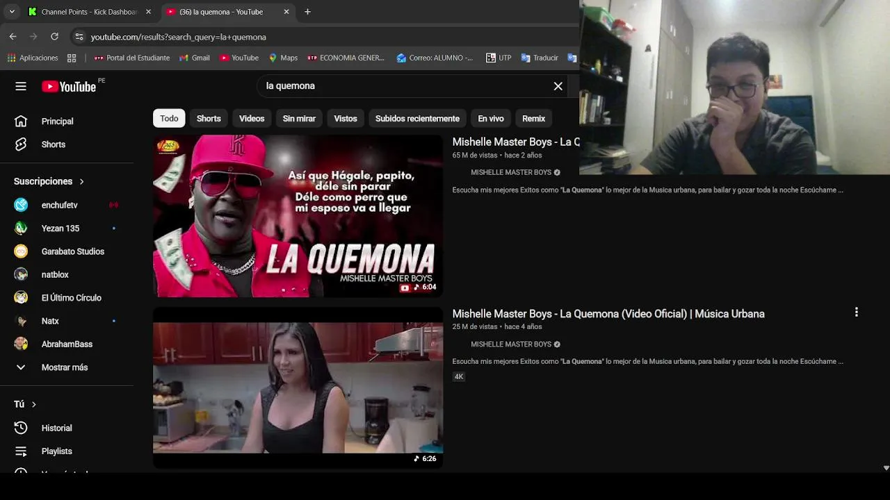
Task: Open MISHELLE MASTER BOYS channel of second result
Action: [511, 344]
